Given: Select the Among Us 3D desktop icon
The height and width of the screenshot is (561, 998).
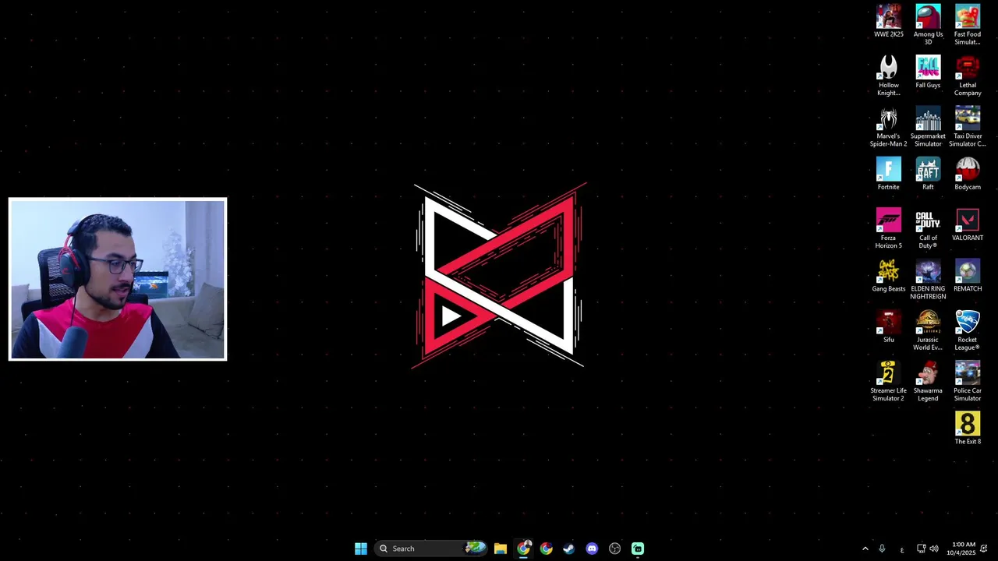Looking at the screenshot, I should pos(928,25).
